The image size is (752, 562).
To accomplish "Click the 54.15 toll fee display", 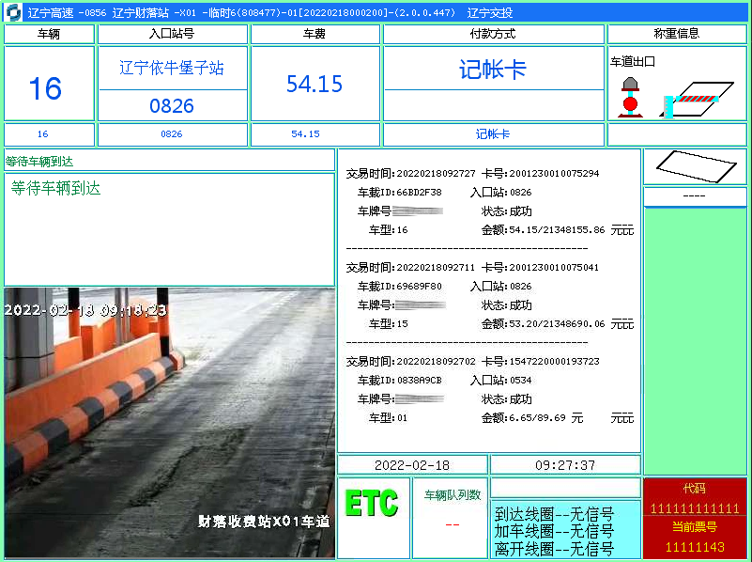I will [315, 85].
